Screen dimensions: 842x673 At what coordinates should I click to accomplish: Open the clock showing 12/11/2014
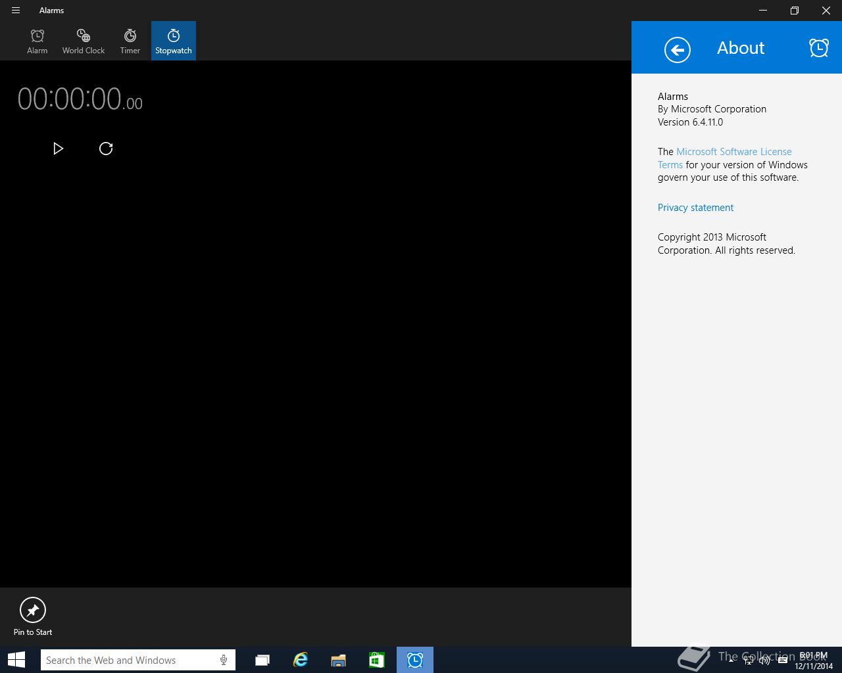pyautogui.click(x=814, y=661)
